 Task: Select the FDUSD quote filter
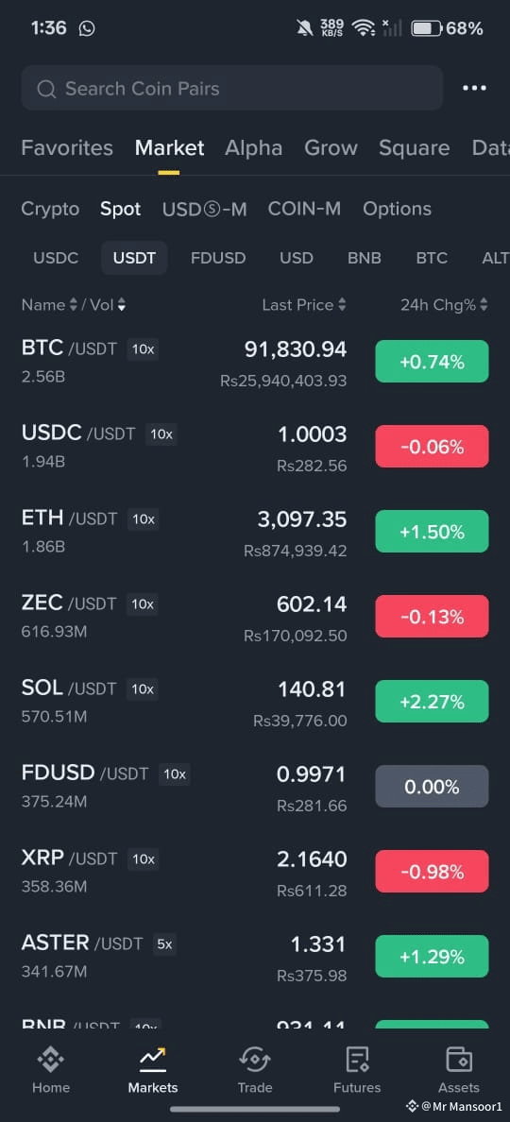click(218, 259)
